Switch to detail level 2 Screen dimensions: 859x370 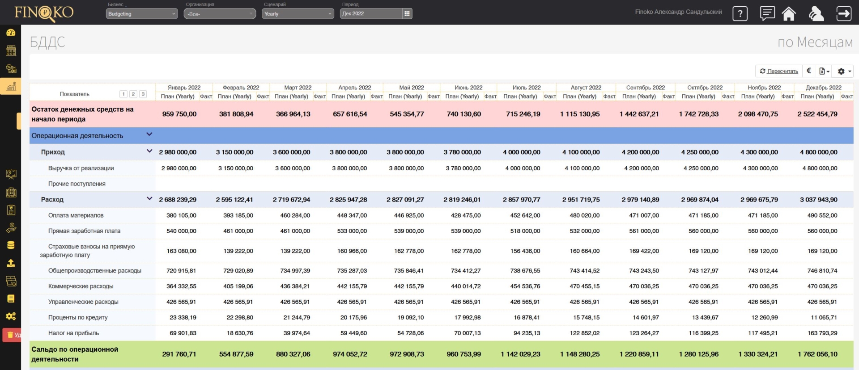pyautogui.click(x=133, y=94)
